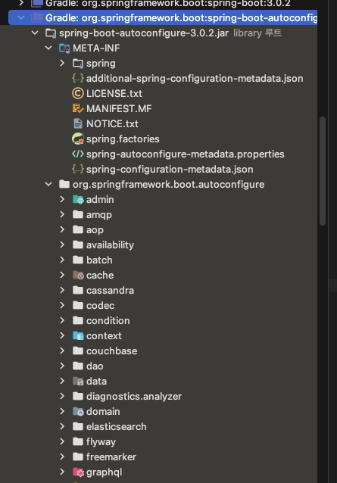Select the elasticsearch package label
The width and height of the screenshot is (337, 483).
[x=117, y=427]
